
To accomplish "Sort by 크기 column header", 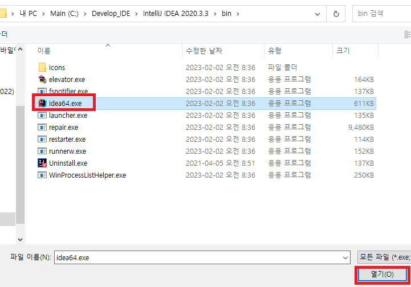I will (x=343, y=51).
